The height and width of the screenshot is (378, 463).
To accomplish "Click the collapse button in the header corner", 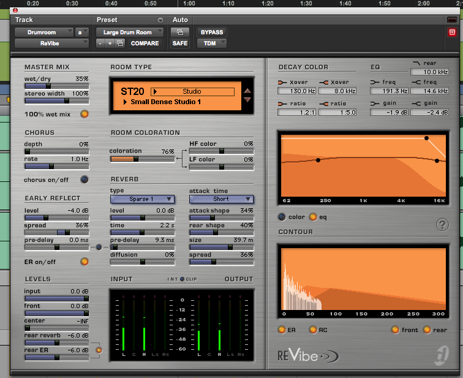I will pos(452,20).
